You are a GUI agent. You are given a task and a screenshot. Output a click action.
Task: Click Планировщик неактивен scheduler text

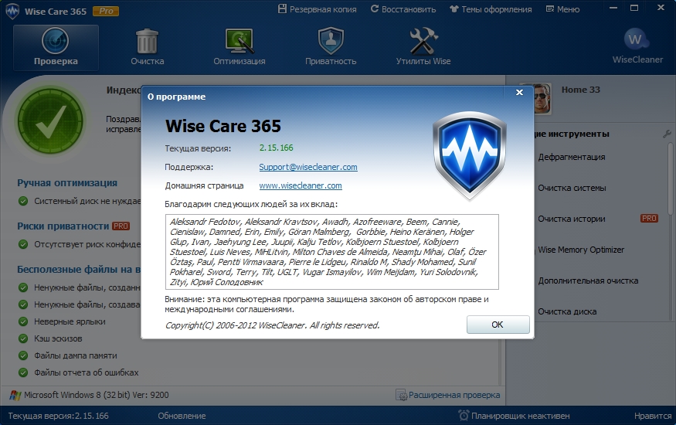521,416
